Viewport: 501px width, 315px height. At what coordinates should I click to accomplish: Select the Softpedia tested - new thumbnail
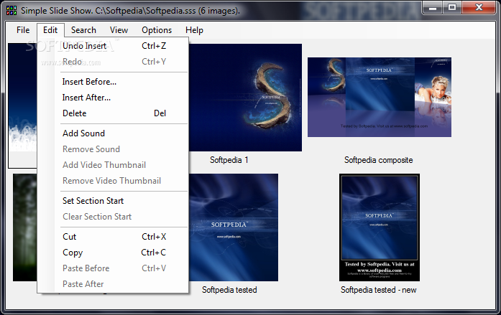click(380, 227)
